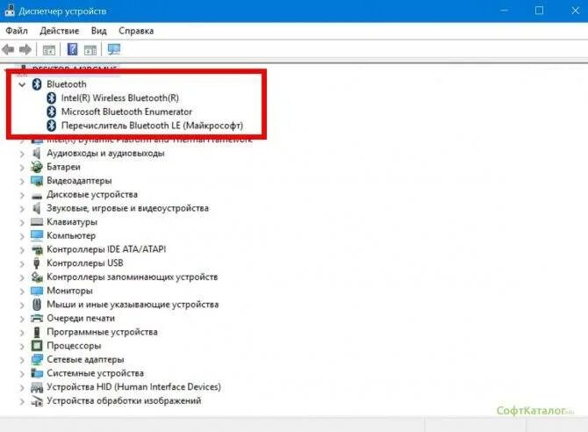Select the Мониторы label

[69, 291]
